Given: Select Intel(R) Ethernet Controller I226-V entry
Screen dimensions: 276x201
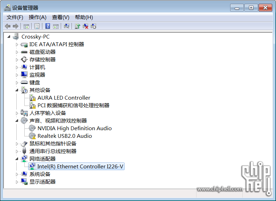Looking at the screenshot, I should click(80, 166).
